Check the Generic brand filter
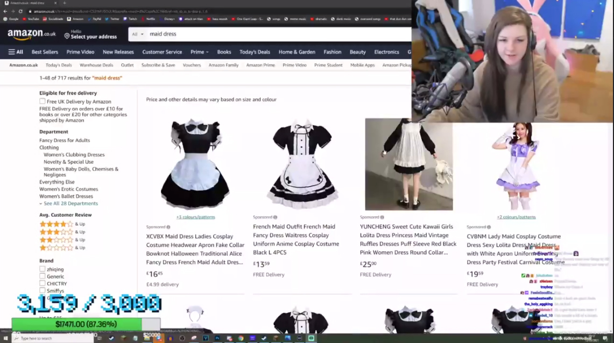 (x=43, y=276)
